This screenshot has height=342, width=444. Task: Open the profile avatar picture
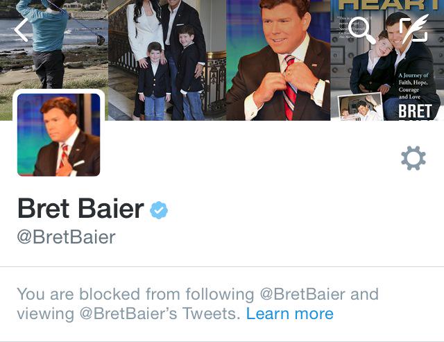[58, 135]
